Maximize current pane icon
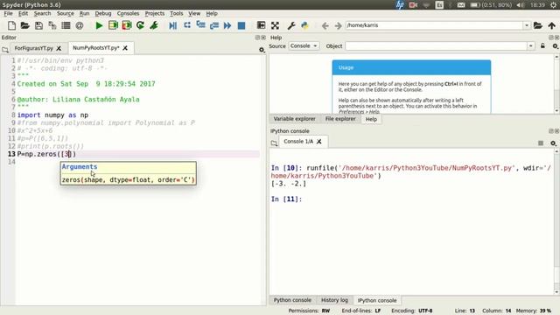560x315 pixels. point(261,25)
